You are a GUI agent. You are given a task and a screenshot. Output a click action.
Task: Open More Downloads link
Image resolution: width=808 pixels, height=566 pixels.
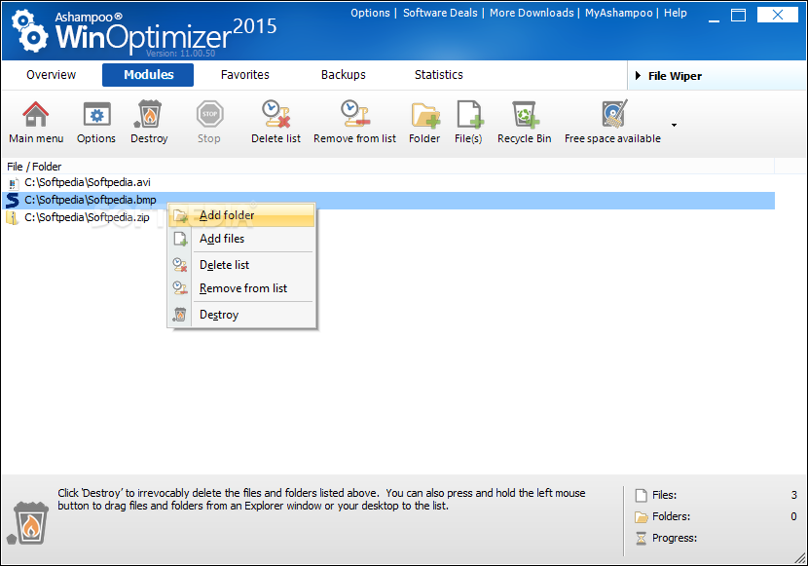click(532, 13)
